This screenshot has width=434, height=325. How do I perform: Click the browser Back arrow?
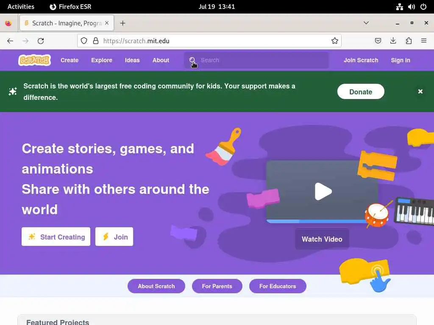pos(10,41)
